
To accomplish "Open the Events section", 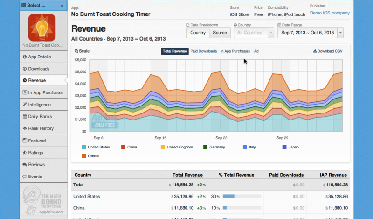I will 43,177.
